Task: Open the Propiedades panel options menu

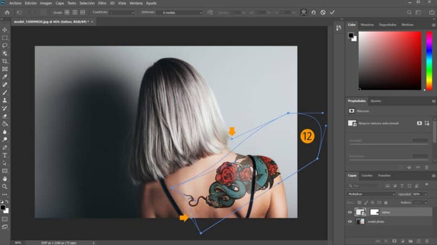Action: coord(433,101)
